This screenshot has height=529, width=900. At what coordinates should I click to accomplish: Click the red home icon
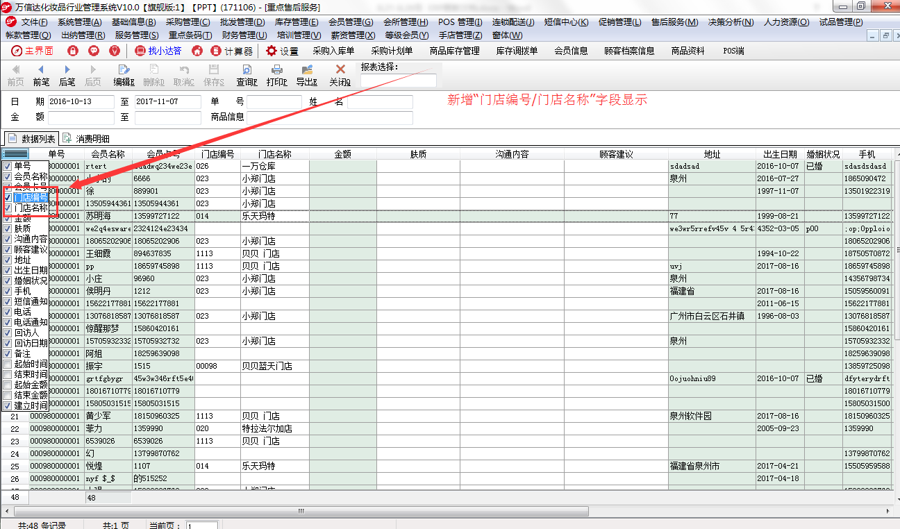coord(197,51)
